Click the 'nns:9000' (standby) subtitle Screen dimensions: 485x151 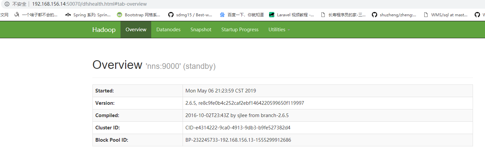pos(181,66)
